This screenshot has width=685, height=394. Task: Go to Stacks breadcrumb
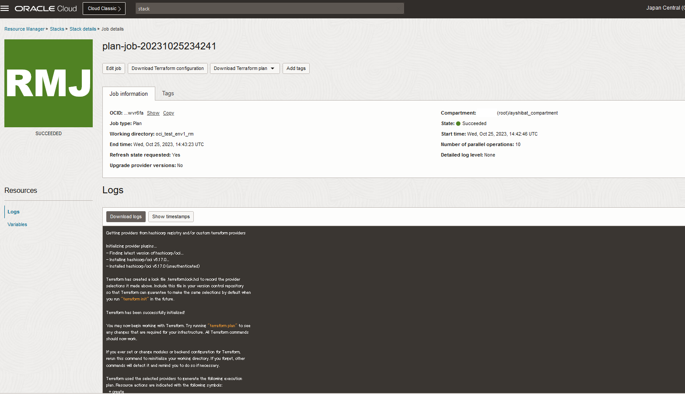[x=57, y=29]
